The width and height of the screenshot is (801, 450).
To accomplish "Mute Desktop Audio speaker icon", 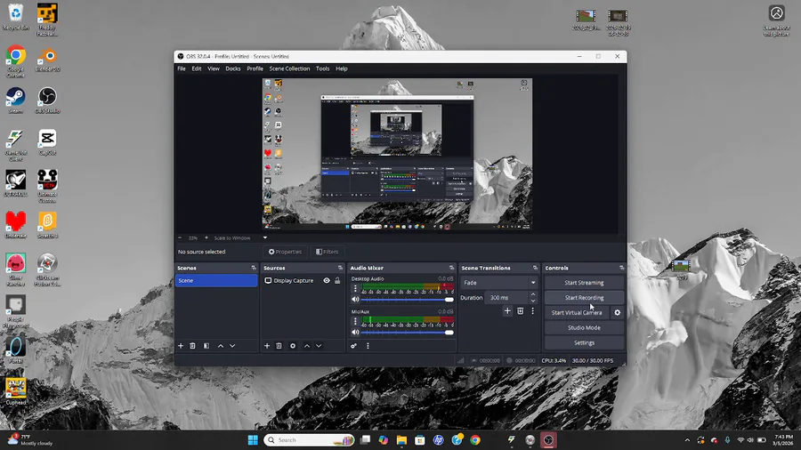I will coord(355,300).
